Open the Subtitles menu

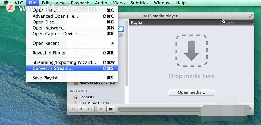click(139, 3)
